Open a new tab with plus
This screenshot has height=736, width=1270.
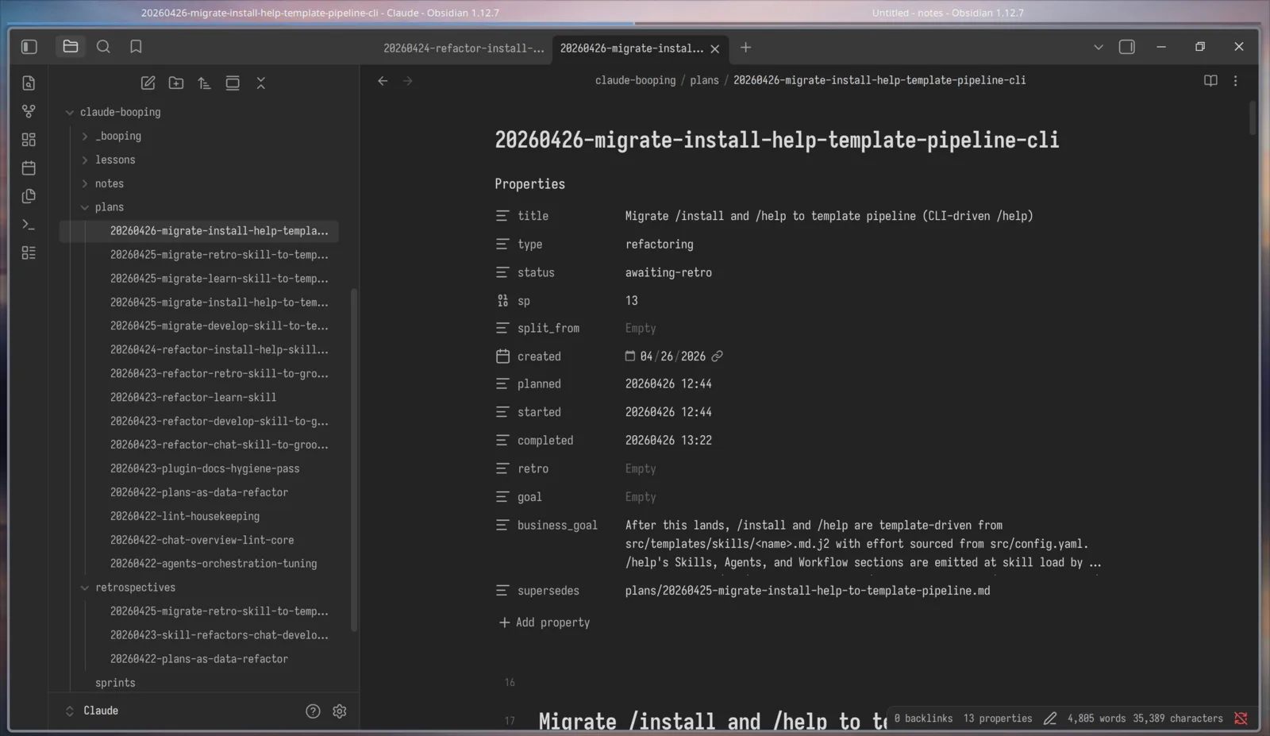[x=745, y=48]
